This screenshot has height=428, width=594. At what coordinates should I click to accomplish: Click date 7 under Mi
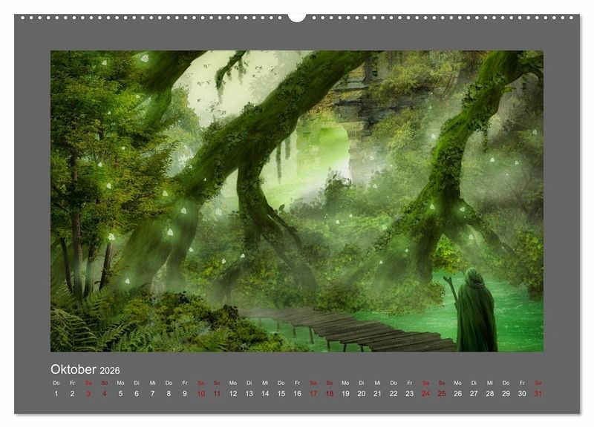(x=153, y=394)
